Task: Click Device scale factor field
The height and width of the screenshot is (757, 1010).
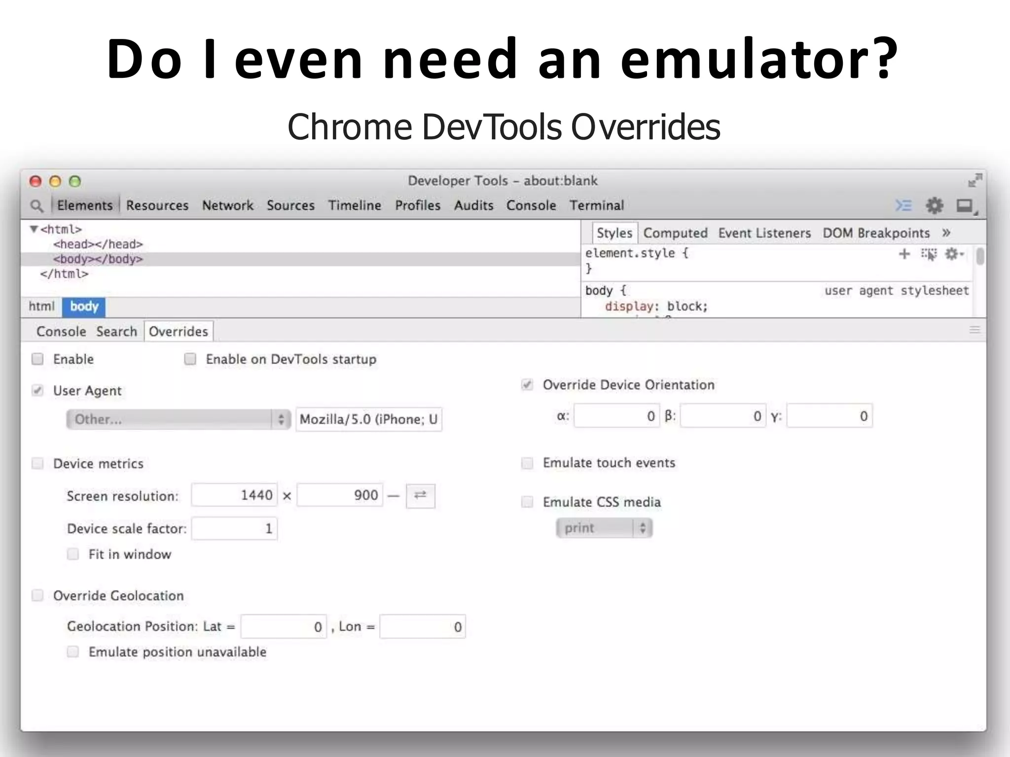Action: click(x=234, y=528)
